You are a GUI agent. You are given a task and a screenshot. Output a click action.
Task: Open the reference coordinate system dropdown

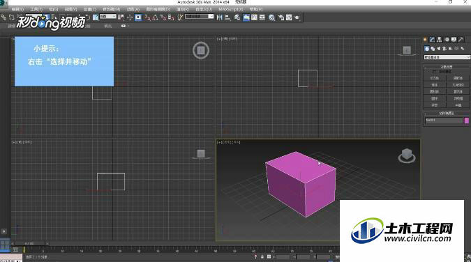108,16
